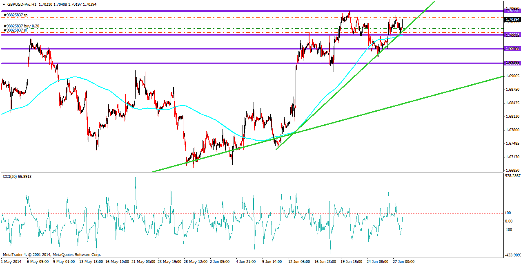Click the 1 May 2014 date label
This screenshot has height=265, width=521.
[12, 261]
